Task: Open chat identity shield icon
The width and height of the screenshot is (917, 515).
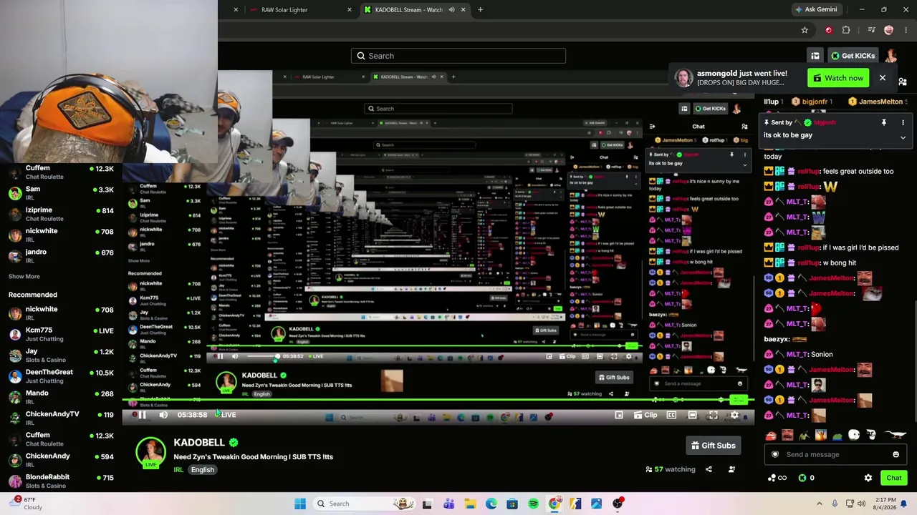Action: pyautogui.click(x=774, y=454)
